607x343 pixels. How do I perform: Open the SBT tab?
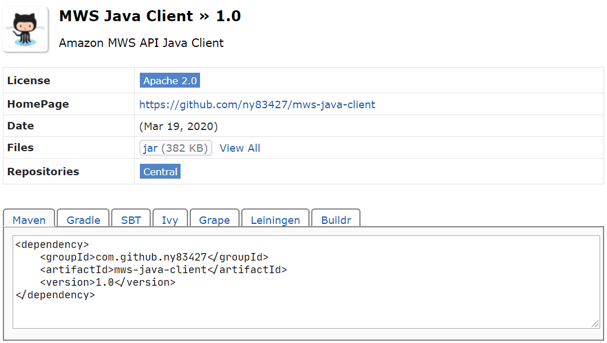pos(131,220)
